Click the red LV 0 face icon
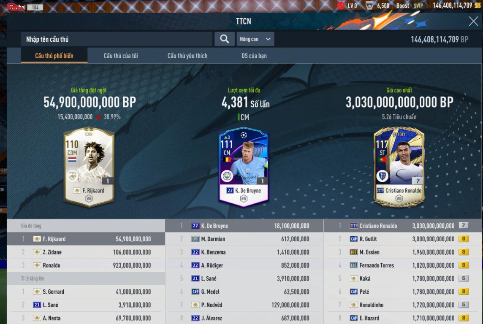Screen dimensions: 483x324 (341, 5)
